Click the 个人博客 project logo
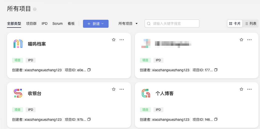The width and height of the screenshot is (260, 129). (146, 93)
